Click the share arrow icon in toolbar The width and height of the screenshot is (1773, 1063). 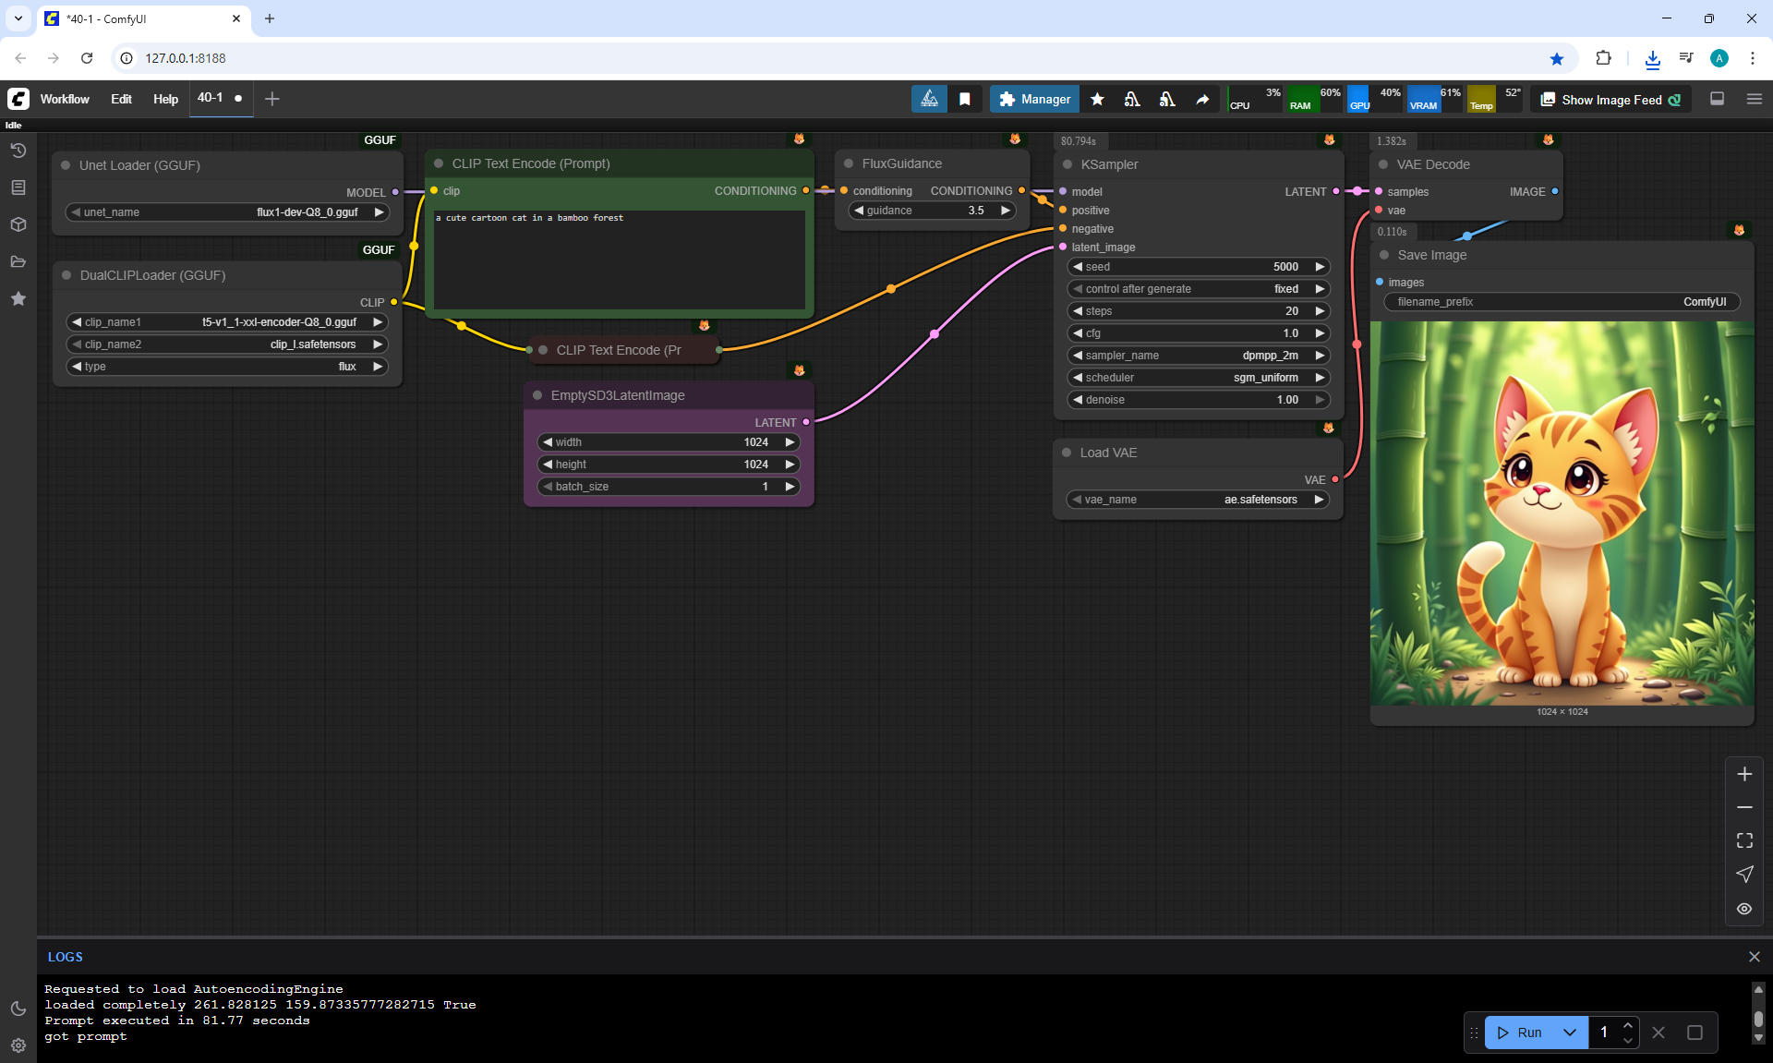pyautogui.click(x=1202, y=99)
